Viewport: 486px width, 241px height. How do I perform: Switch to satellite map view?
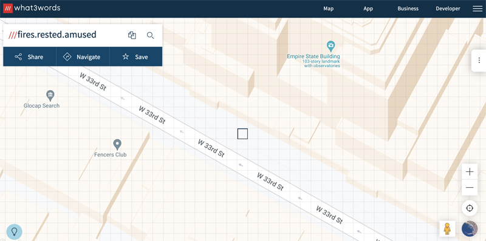[x=470, y=229]
